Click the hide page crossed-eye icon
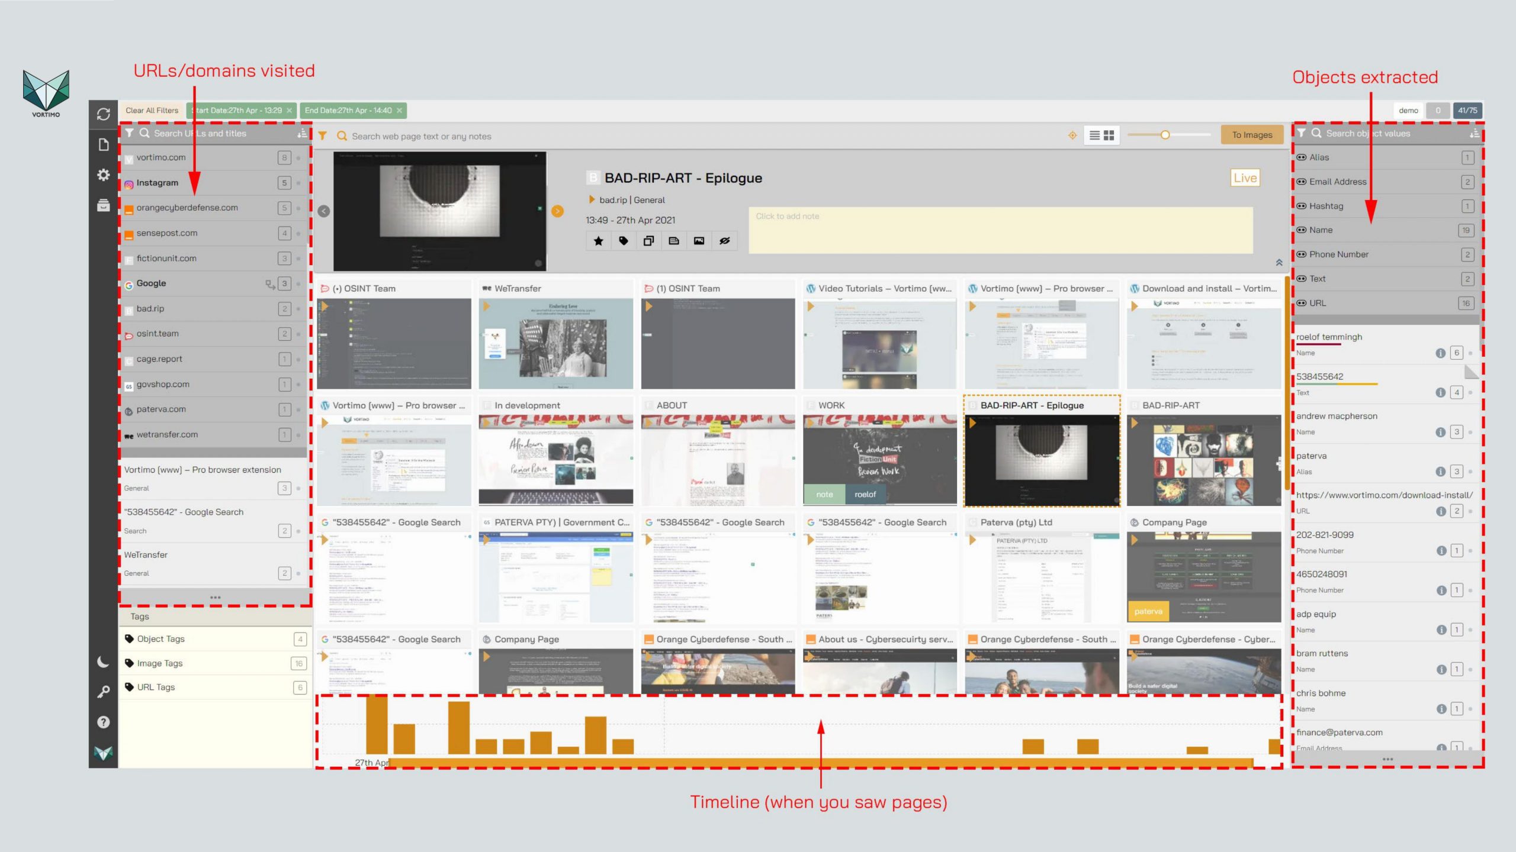The width and height of the screenshot is (1516, 852). (724, 241)
